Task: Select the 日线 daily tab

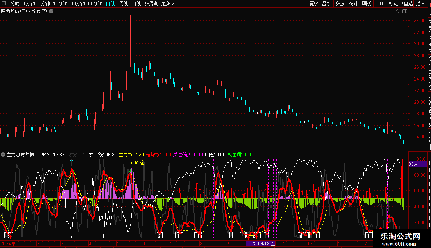Action: (111, 3)
